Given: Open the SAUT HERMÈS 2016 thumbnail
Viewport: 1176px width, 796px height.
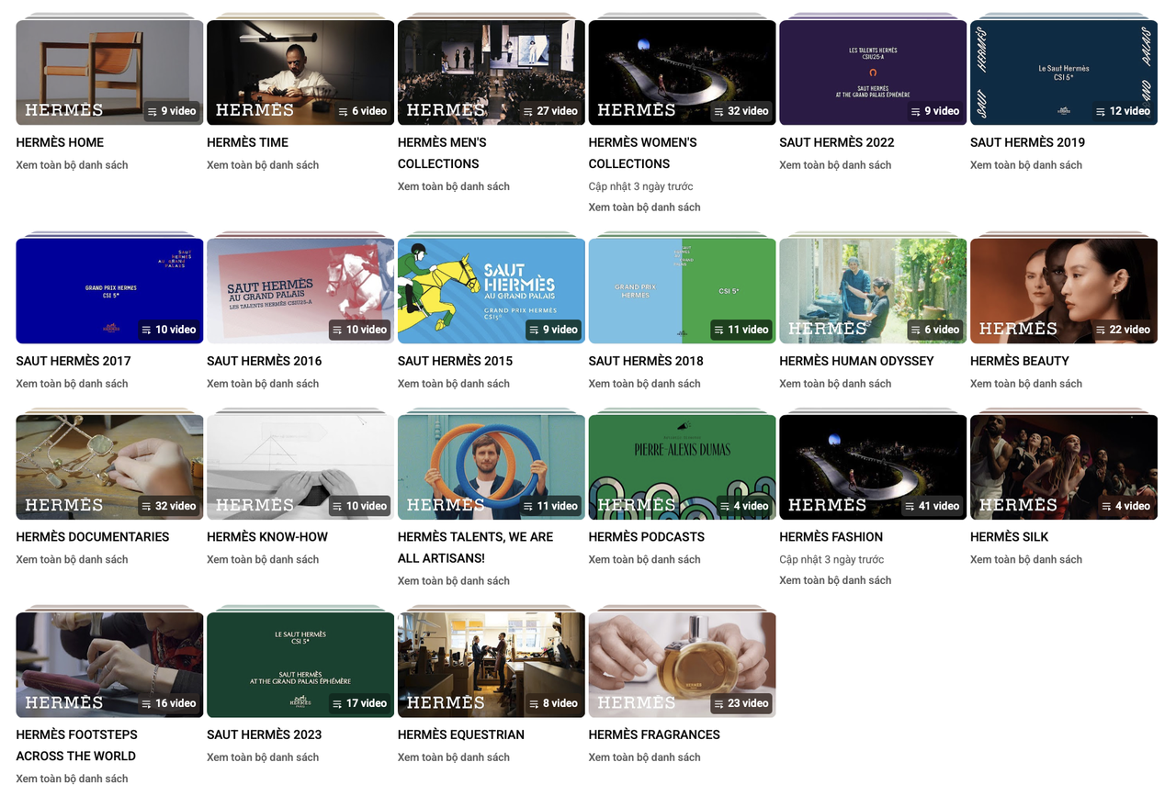Looking at the screenshot, I should (x=300, y=291).
